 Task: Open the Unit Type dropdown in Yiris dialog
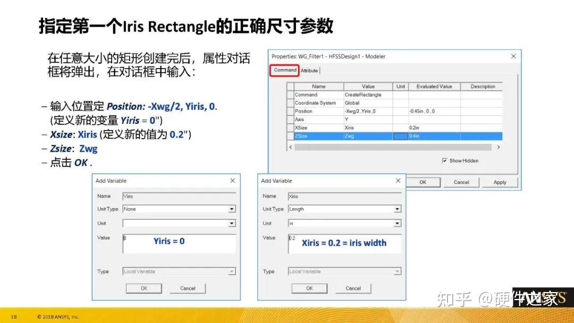coord(232,209)
